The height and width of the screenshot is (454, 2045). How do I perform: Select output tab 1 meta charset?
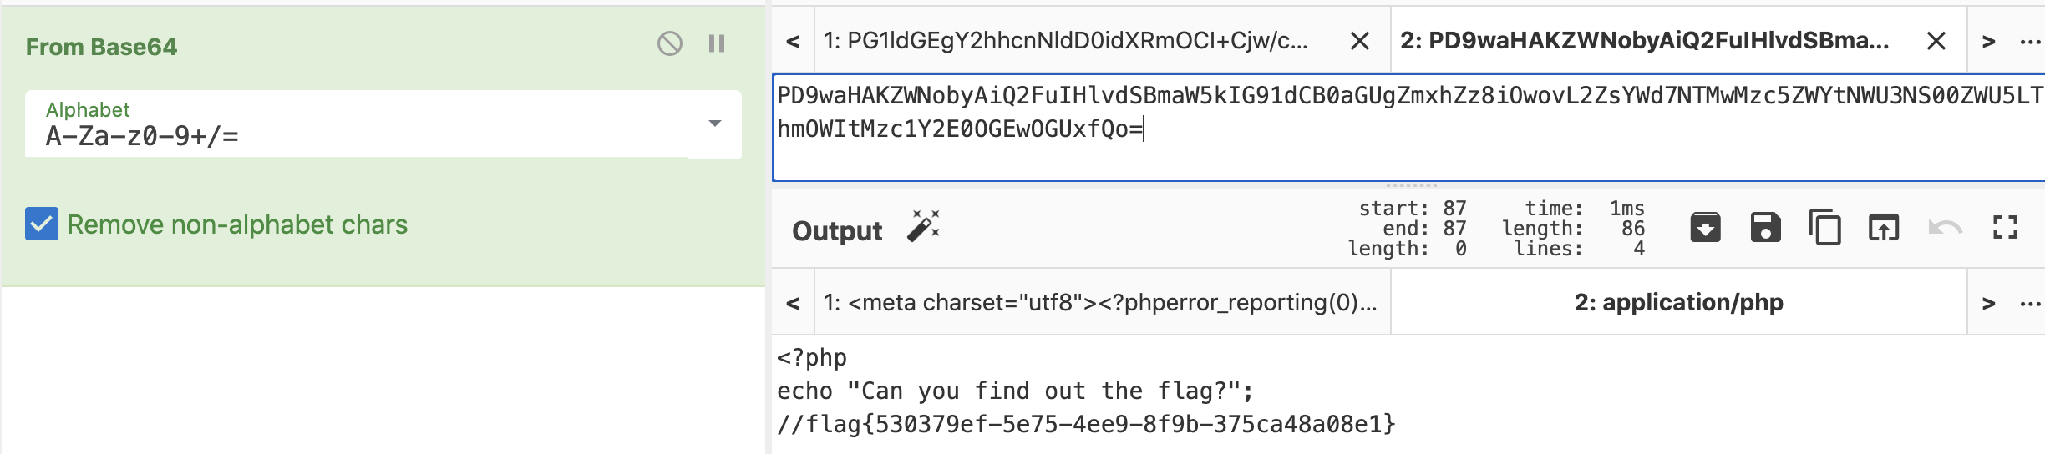click(1101, 302)
